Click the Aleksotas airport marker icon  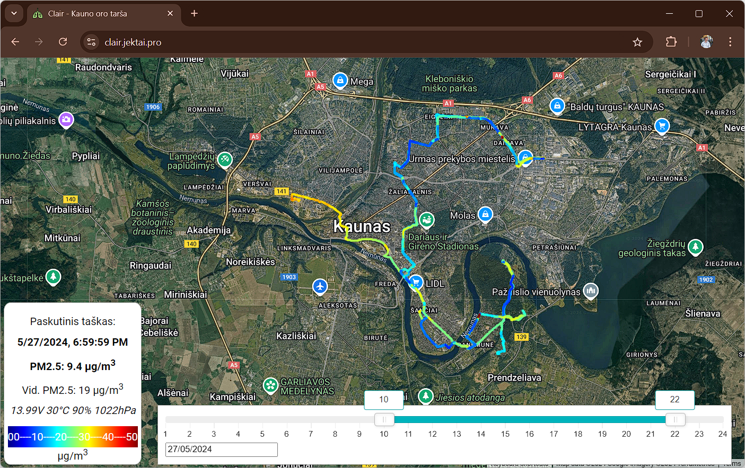click(x=320, y=286)
